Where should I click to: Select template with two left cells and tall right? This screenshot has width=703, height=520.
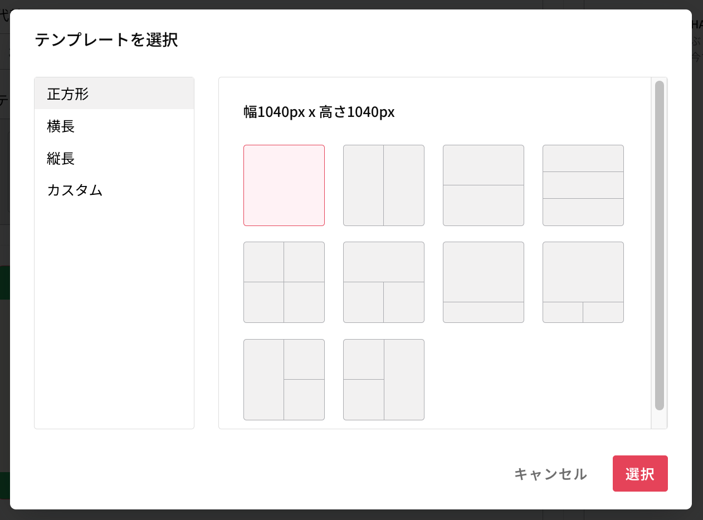point(384,380)
